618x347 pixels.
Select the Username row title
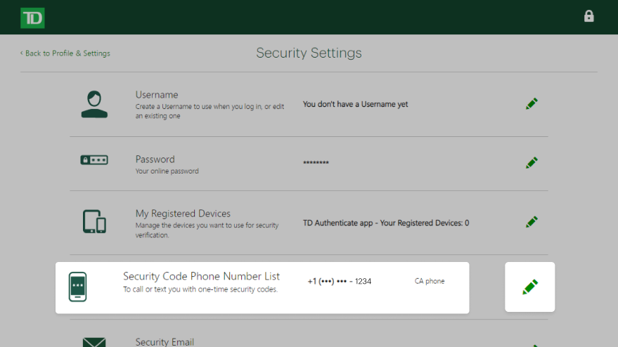157,95
